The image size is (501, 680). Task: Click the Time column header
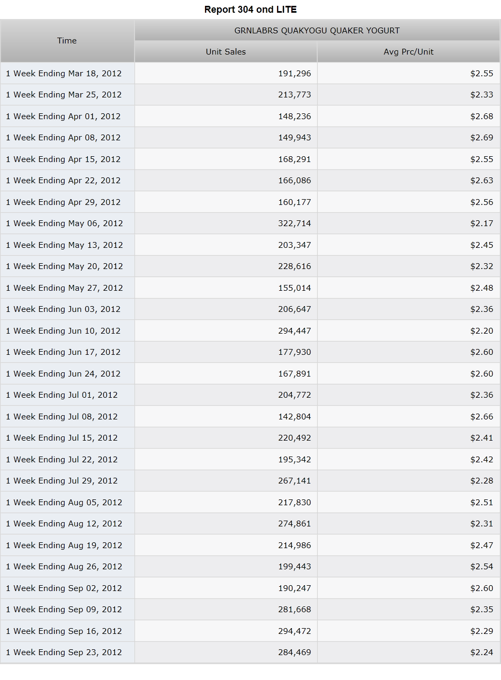(x=67, y=41)
